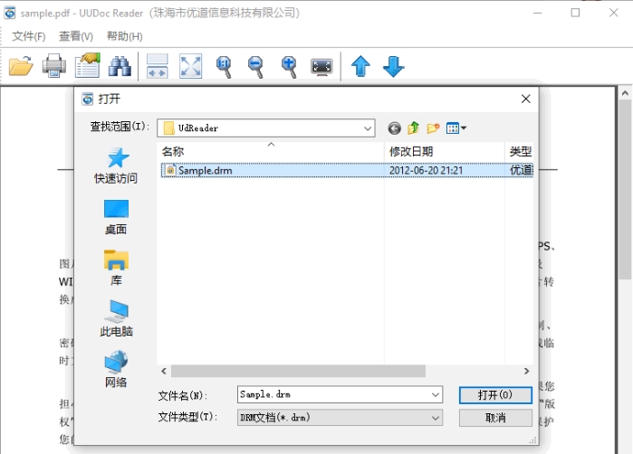Click the actual size magnifier icon

click(224, 67)
